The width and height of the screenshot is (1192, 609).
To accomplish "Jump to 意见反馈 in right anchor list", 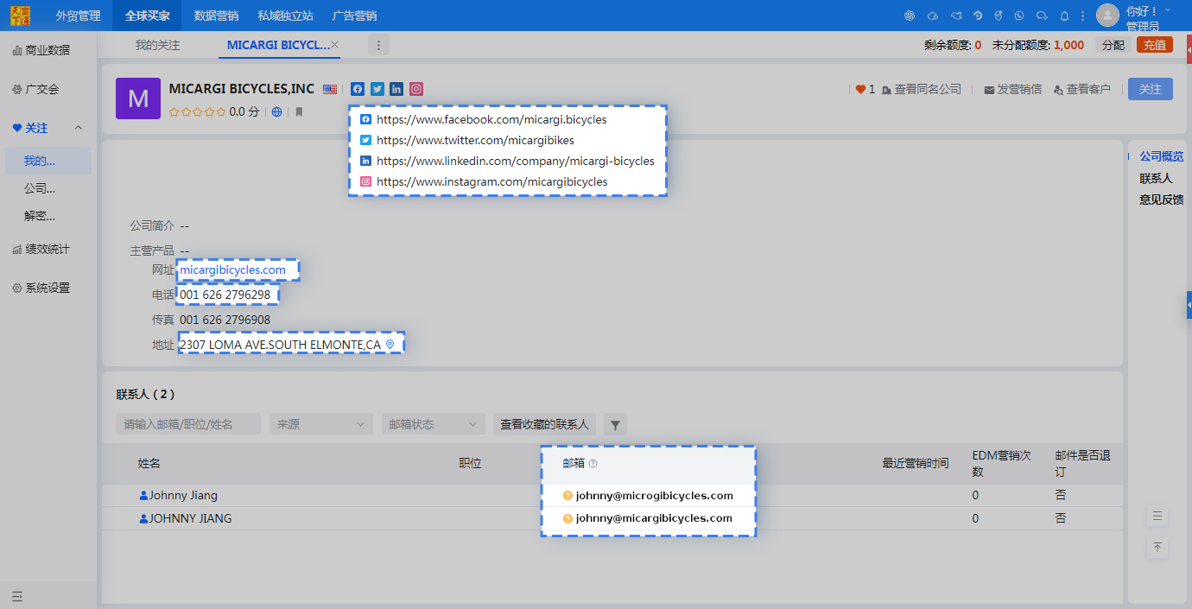I will tap(1161, 200).
